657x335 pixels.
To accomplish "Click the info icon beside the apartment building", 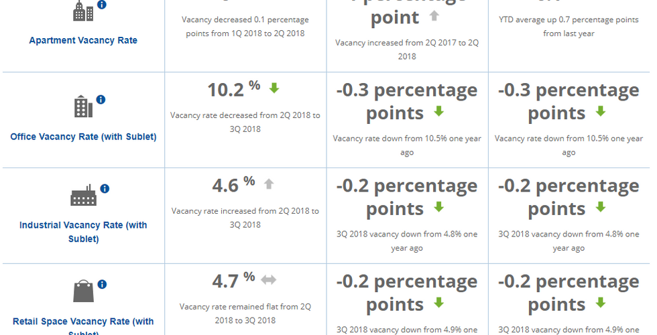I will pos(102,4).
